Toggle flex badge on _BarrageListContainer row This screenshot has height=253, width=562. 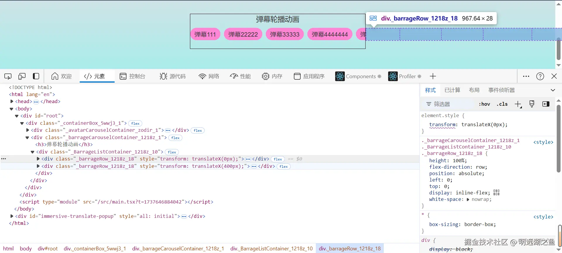click(172, 152)
